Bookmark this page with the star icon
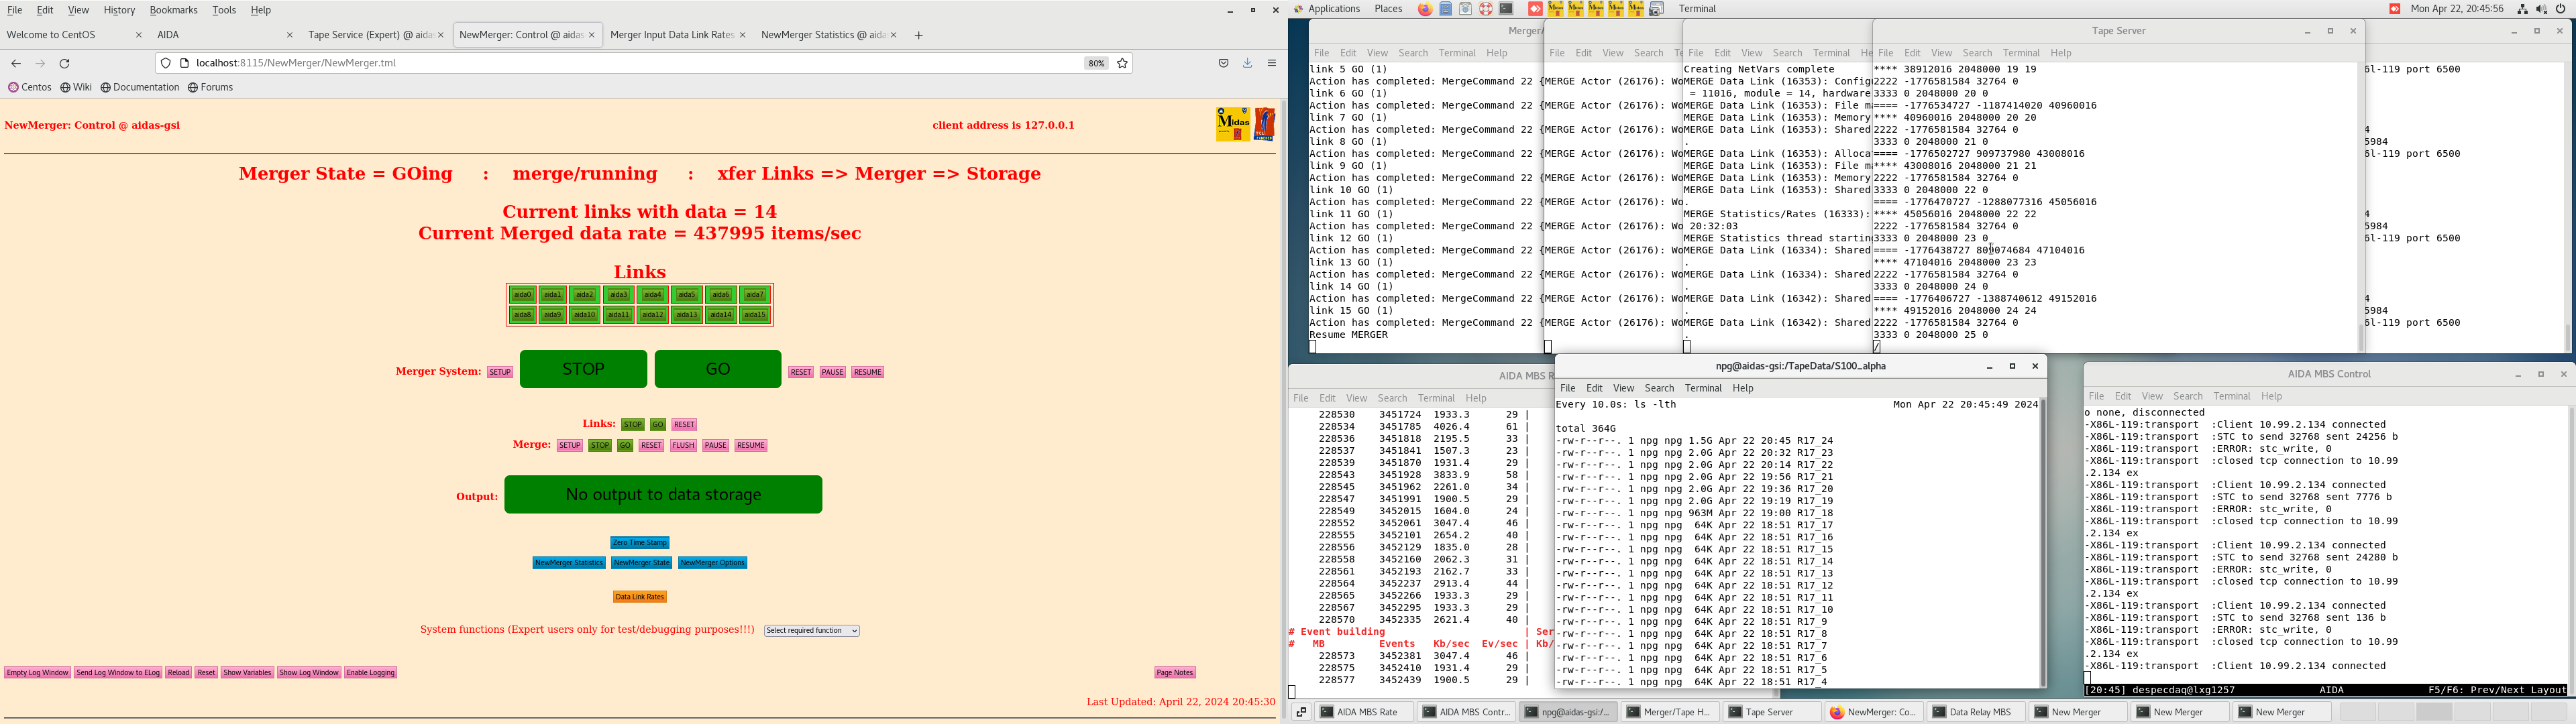This screenshot has width=2576, height=724. point(1122,63)
